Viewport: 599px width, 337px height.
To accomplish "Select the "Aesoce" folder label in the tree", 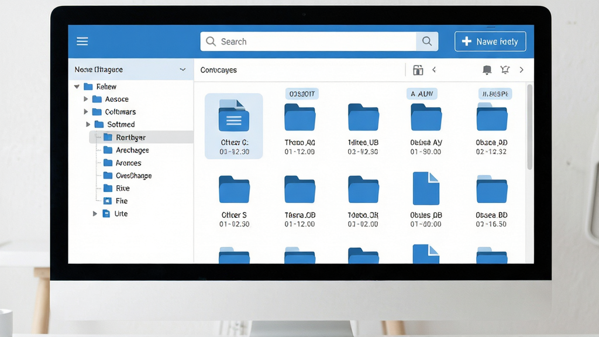I will point(116,99).
